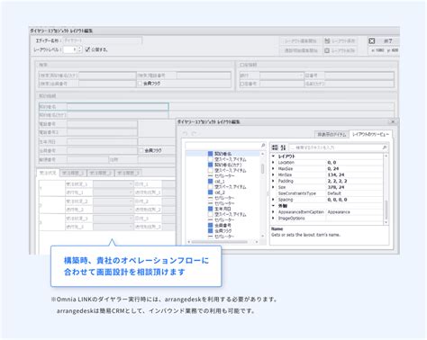Image resolution: width=427 pixels, height=340 pixels.
Task: Expand the Size property
Action: click(273, 187)
